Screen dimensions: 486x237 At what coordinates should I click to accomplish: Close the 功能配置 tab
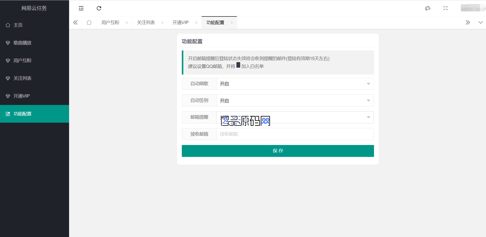[232, 23]
